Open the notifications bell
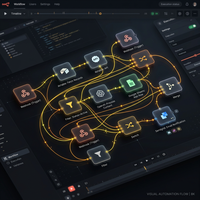Viewport: 200px width, 200px height. point(187,4)
